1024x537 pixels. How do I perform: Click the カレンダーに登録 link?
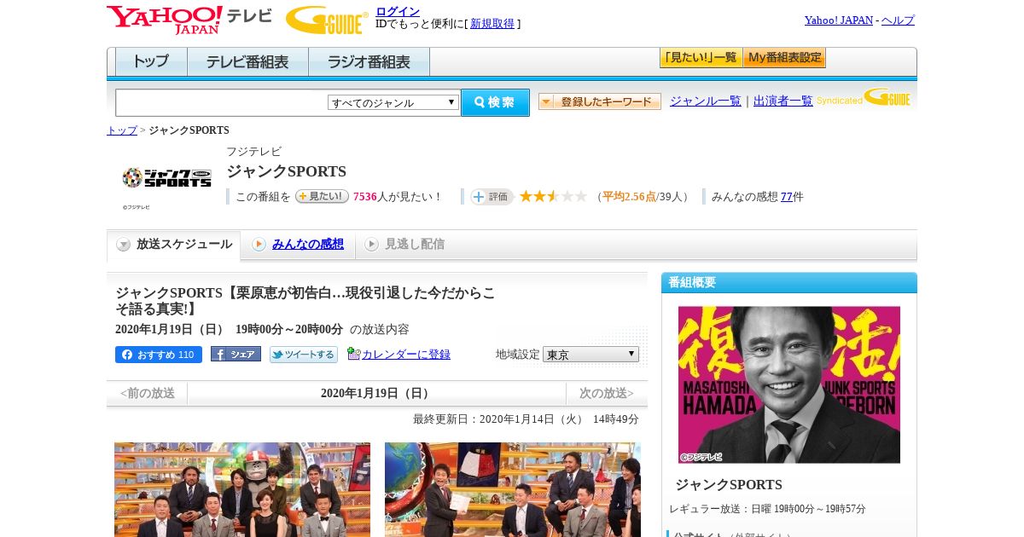(x=406, y=355)
